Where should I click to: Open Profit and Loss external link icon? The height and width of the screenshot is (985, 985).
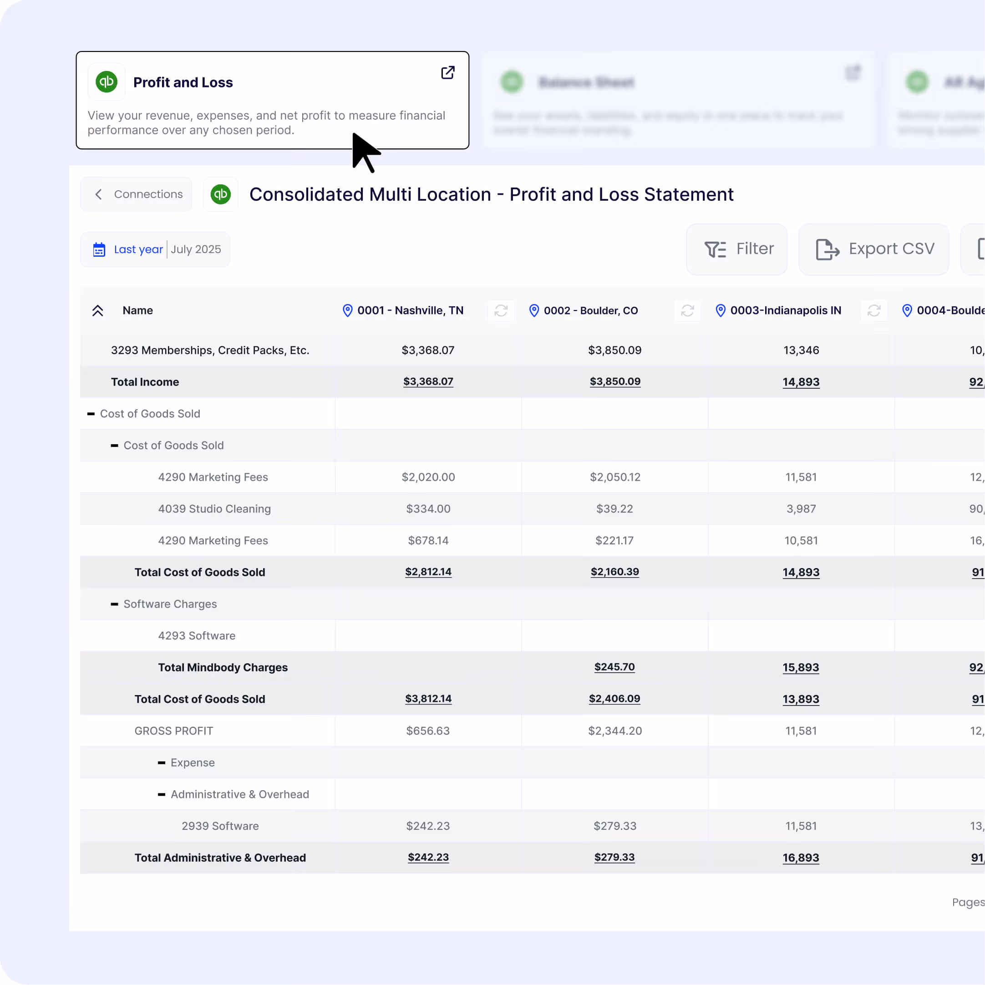tap(447, 73)
